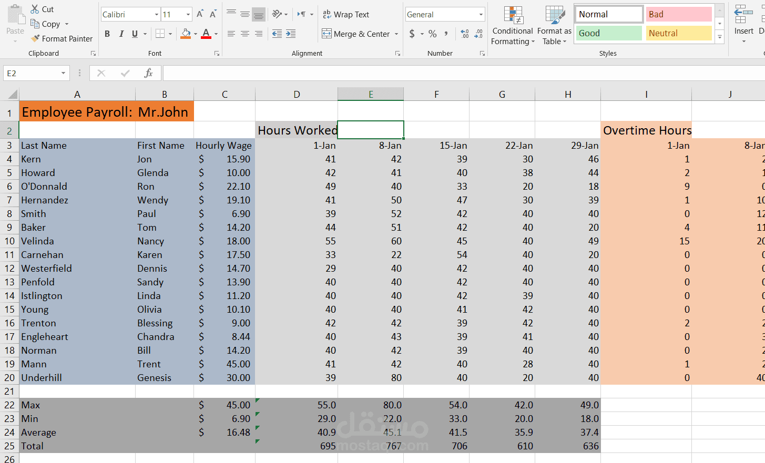The width and height of the screenshot is (765, 463).
Task: Apply bold formatting to selection
Action: (x=107, y=34)
